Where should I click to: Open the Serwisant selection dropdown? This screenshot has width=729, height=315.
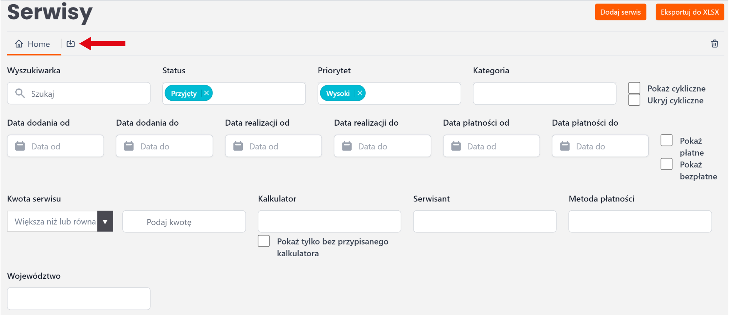[484, 221]
